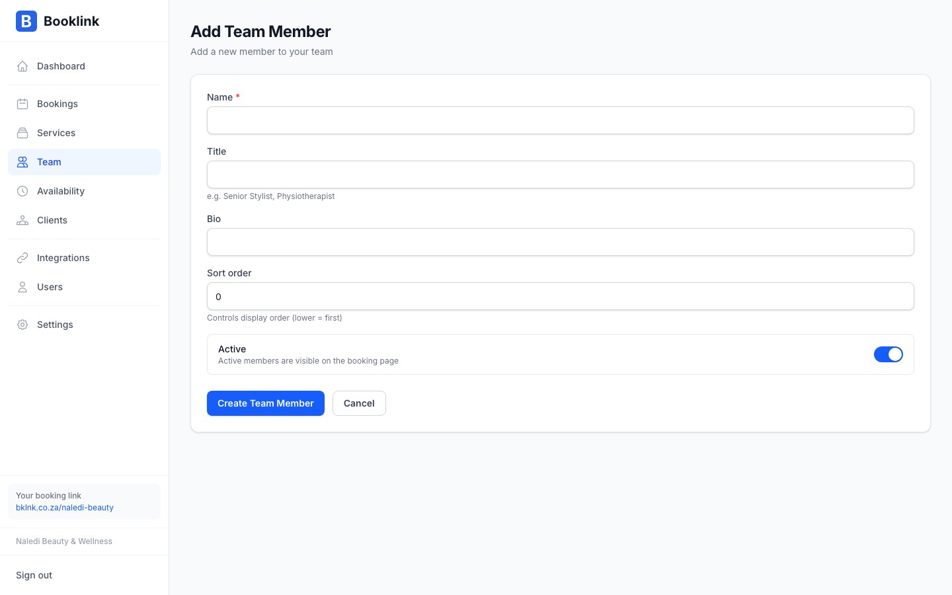
Task: Click the Sort order field showing 0
Action: coord(560,296)
